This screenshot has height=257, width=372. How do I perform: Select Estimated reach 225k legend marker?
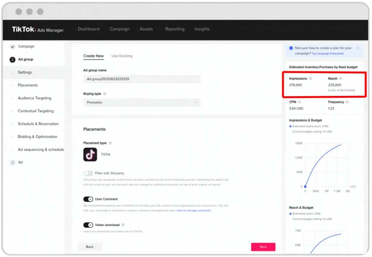click(x=290, y=214)
